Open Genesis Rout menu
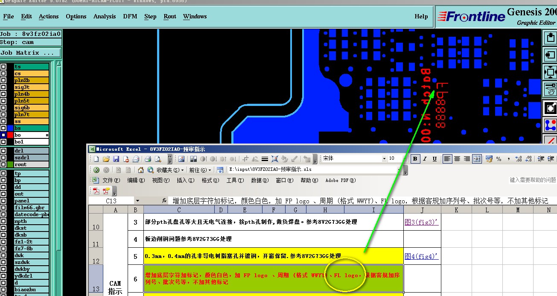This screenshot has width=557, height=296. [x=170, y=16]
